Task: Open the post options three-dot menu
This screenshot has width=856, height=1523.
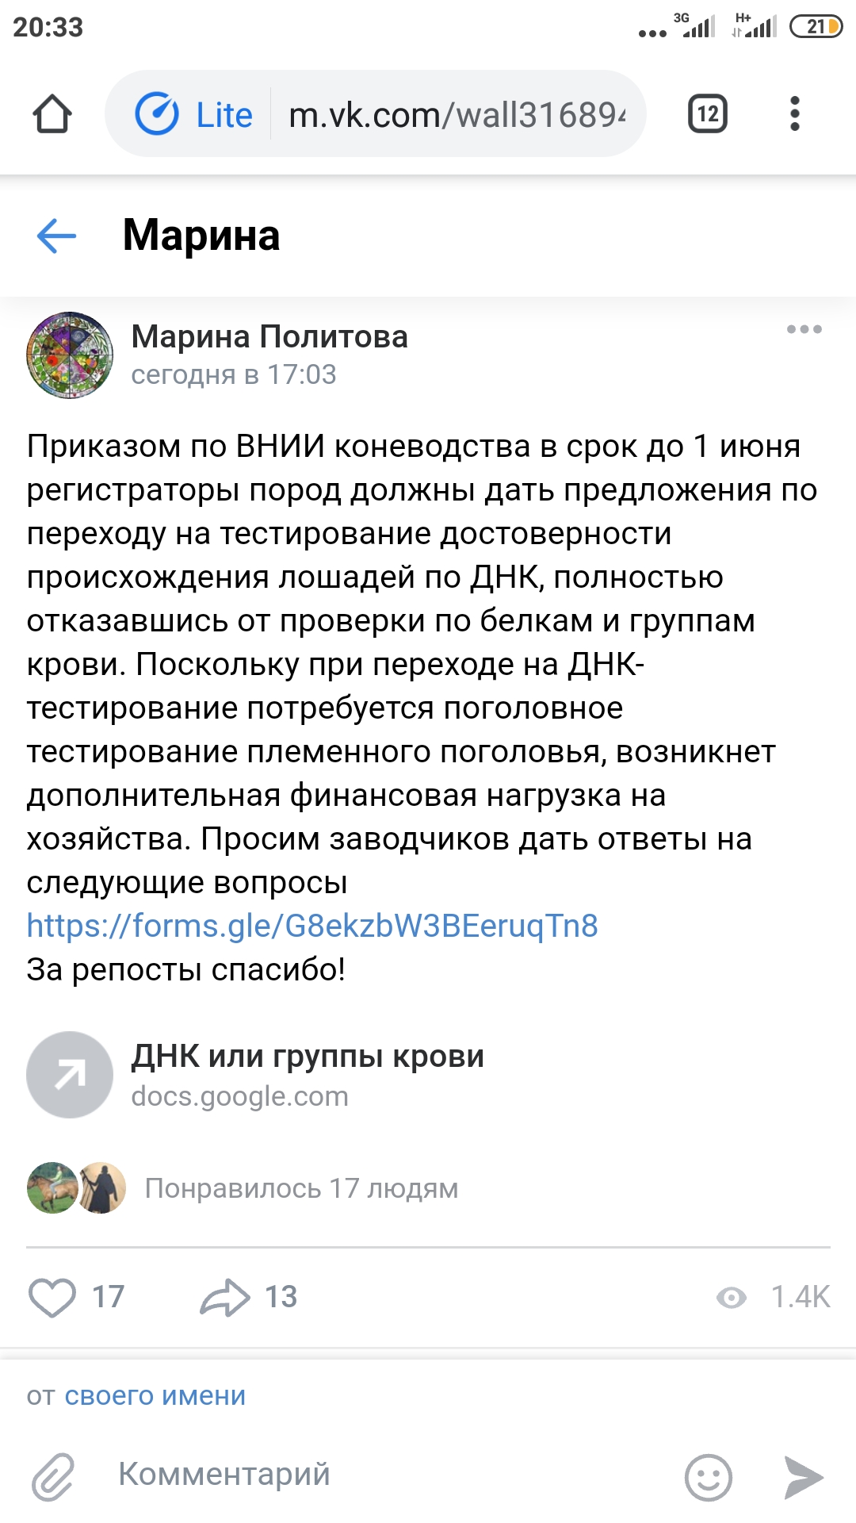Action: 804,329
